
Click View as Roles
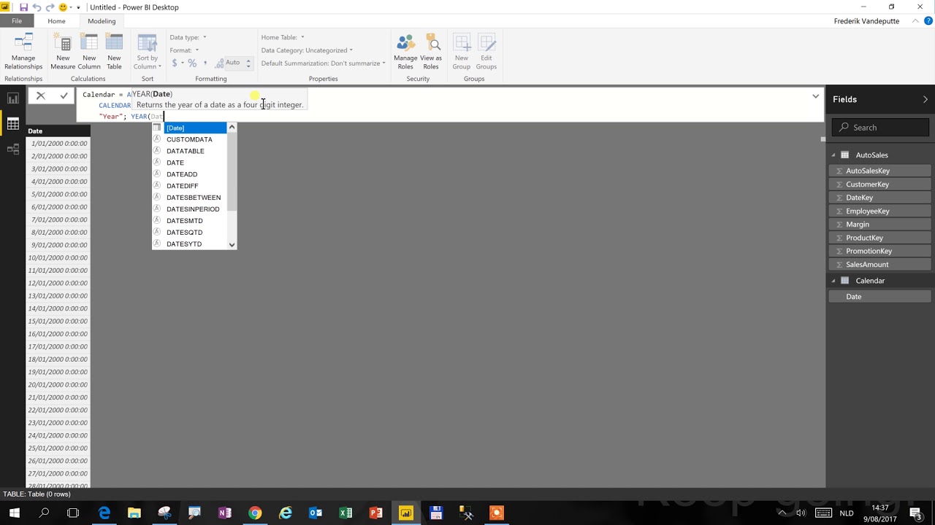pyautogui.click(x=431, y=52)
